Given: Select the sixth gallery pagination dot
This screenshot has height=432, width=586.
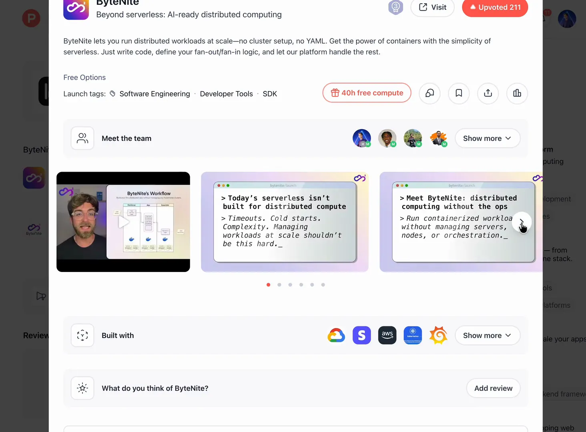Looking at the screenshot, I should click(x=323, y=285).
